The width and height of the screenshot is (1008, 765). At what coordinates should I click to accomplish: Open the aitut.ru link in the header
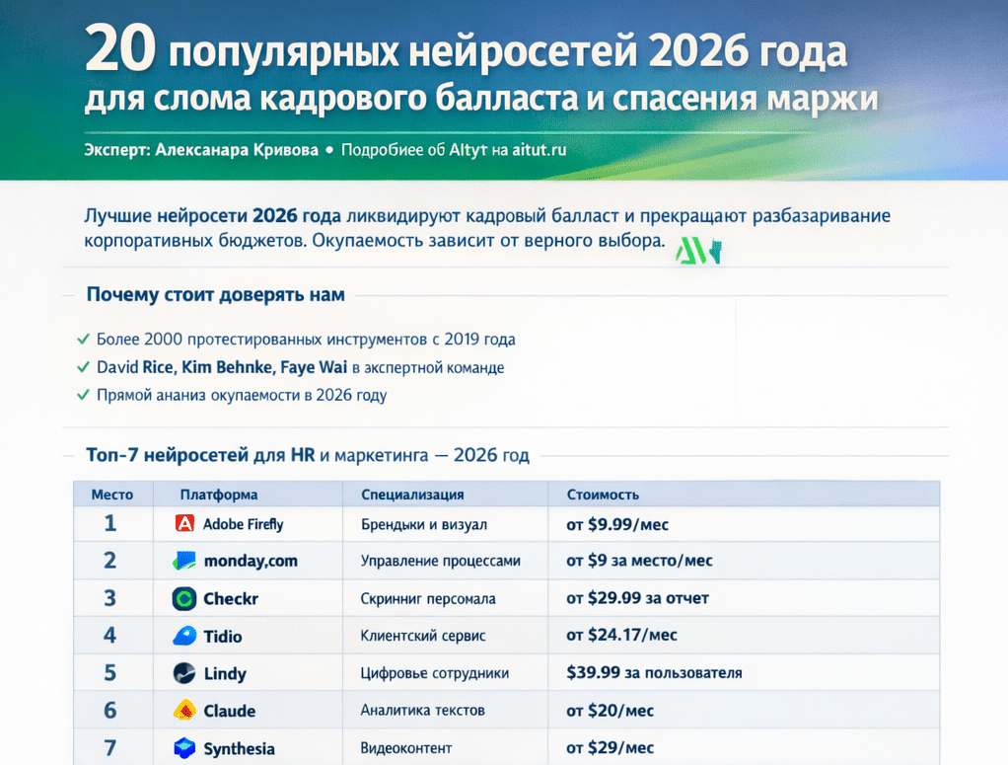click(540, 151)
